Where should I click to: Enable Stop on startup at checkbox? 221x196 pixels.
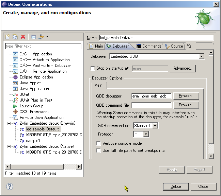[x=93, y=68]
